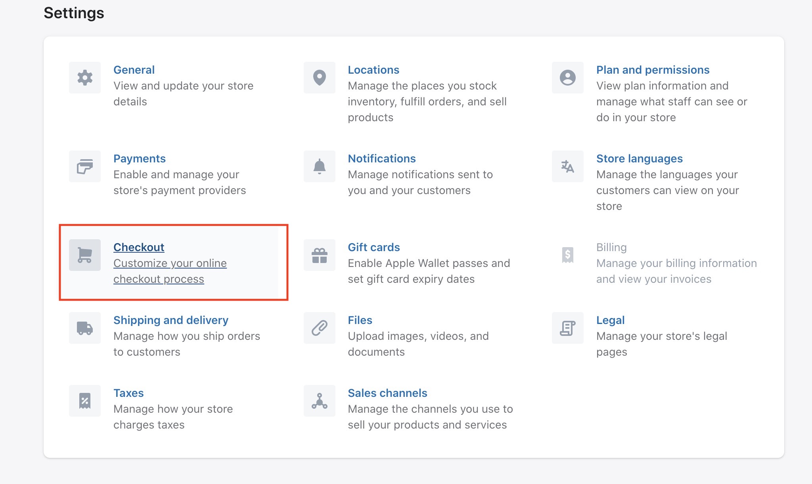Screen dimensions: 812x484
Task: Select the Billing settings entry
Action: [x=611, y=247]
